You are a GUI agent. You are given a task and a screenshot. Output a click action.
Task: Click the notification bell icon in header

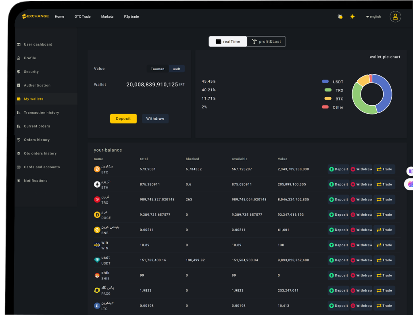(340, 17)
